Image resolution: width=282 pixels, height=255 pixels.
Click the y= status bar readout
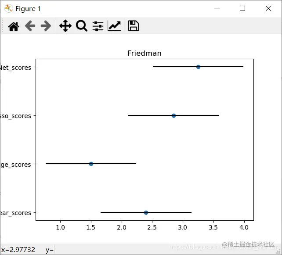pos(50,250)
